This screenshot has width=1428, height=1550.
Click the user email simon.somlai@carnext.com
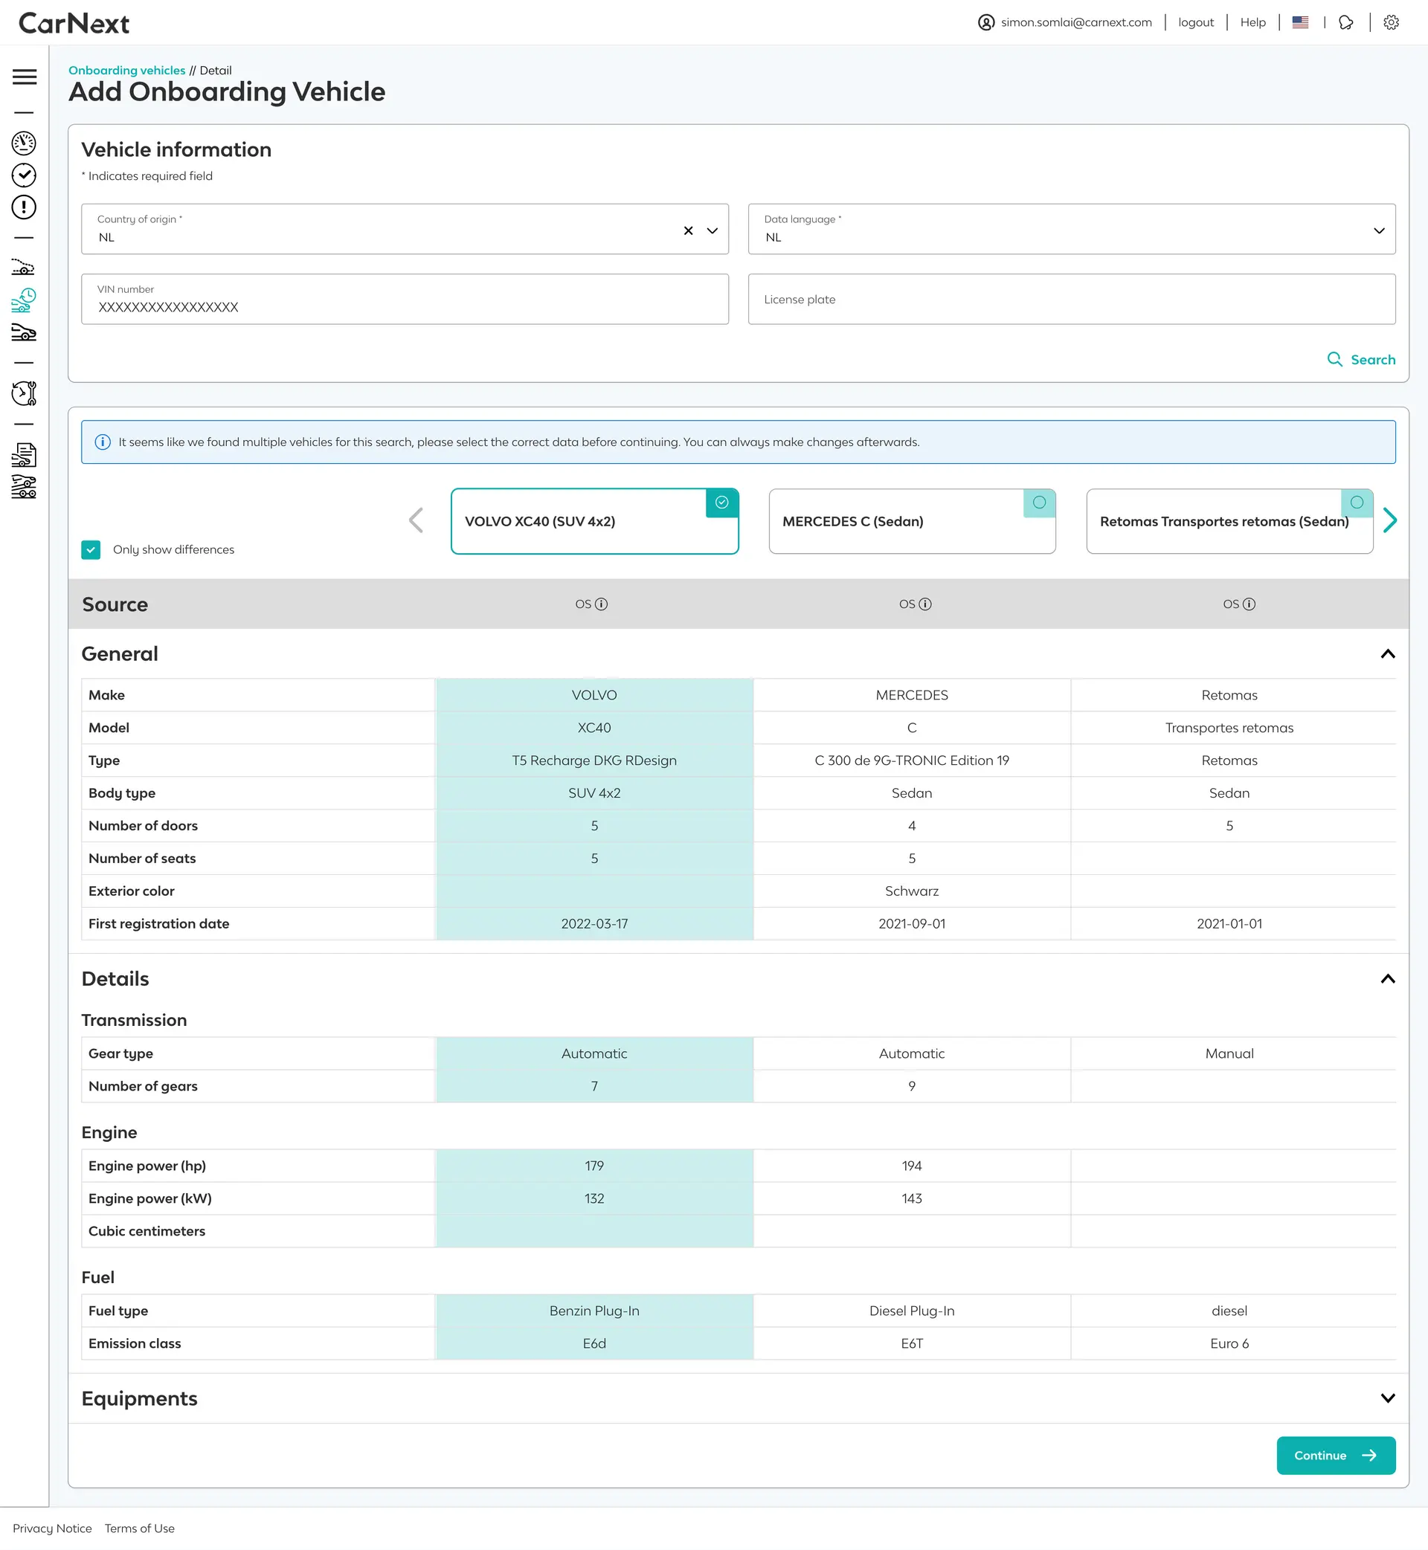coord(1075,22)
